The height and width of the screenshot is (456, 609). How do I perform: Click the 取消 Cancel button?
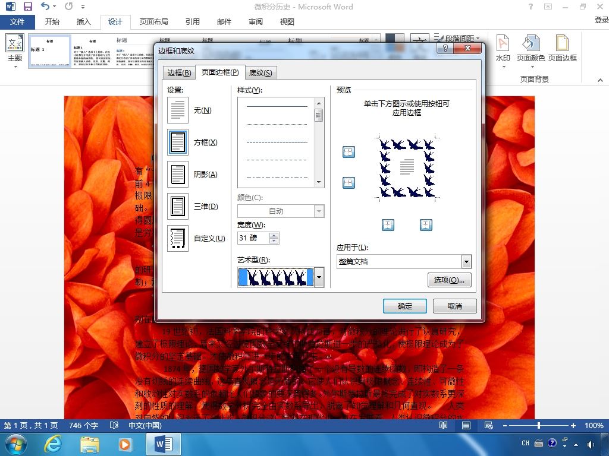point(455,306)
